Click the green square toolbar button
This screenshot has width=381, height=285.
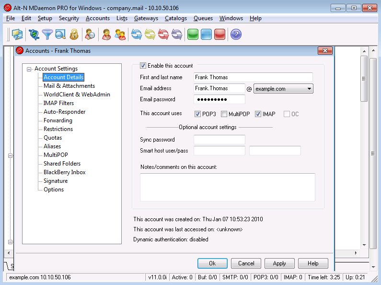(193, 35)
